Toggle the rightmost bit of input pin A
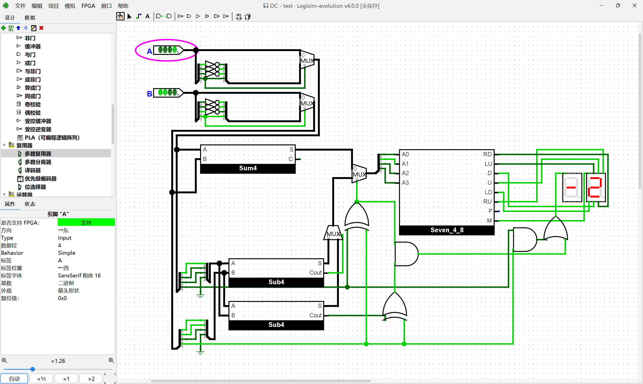Viewport: 643px width, 384px height. coord(175,50)
